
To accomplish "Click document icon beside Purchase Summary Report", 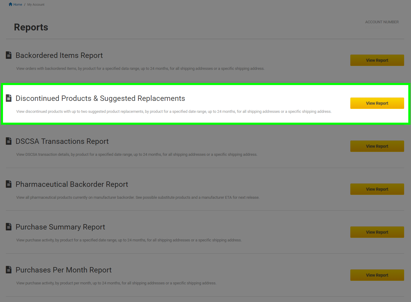I will tap(9, 226).
